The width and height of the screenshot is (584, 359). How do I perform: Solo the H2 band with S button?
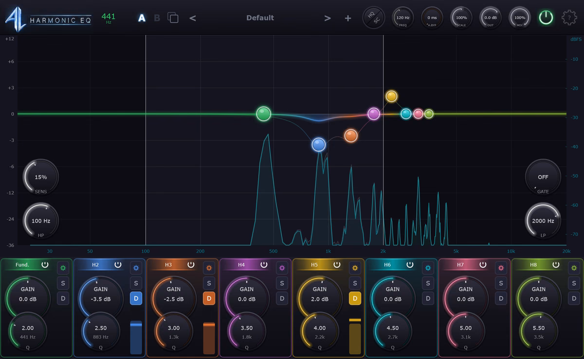[x=136, y=283]
